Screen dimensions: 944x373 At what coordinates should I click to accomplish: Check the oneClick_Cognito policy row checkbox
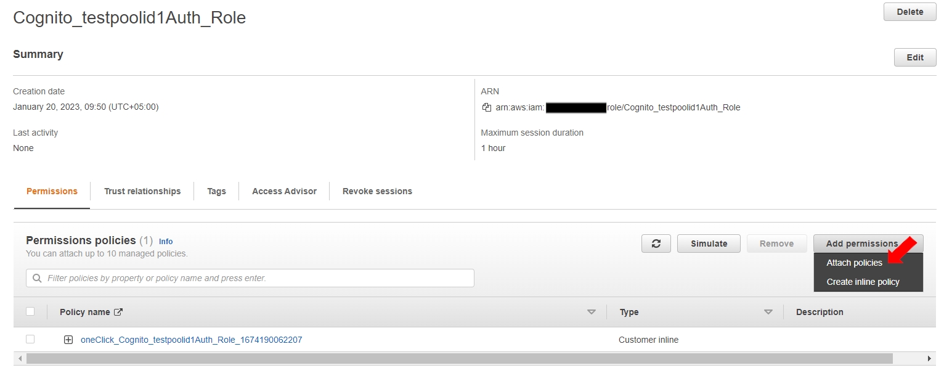pos(30,339)
